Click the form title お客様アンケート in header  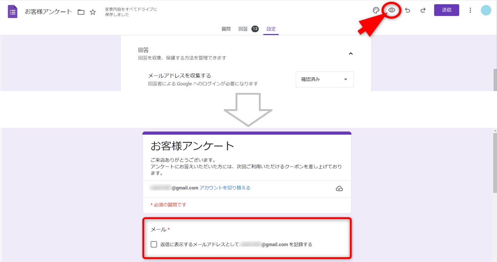(48, 12)
